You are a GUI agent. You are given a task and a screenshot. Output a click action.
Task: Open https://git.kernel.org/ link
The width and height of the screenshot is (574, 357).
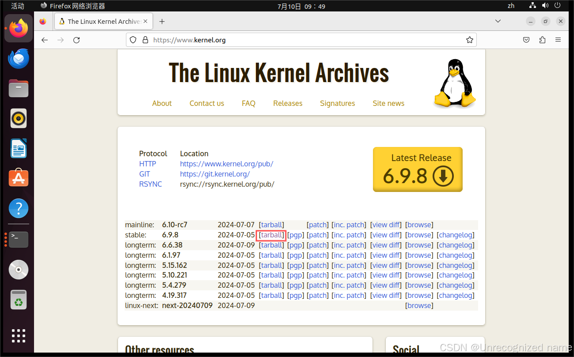[x=215, y=174]
